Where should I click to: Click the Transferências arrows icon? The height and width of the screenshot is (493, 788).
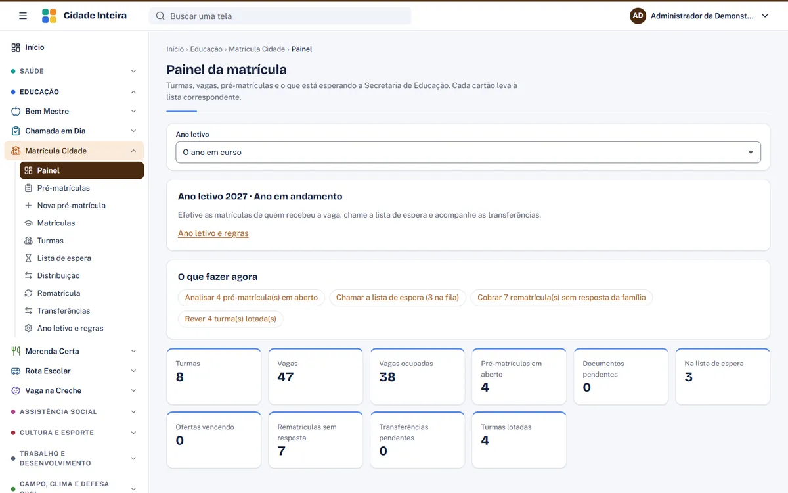(28, 311)
